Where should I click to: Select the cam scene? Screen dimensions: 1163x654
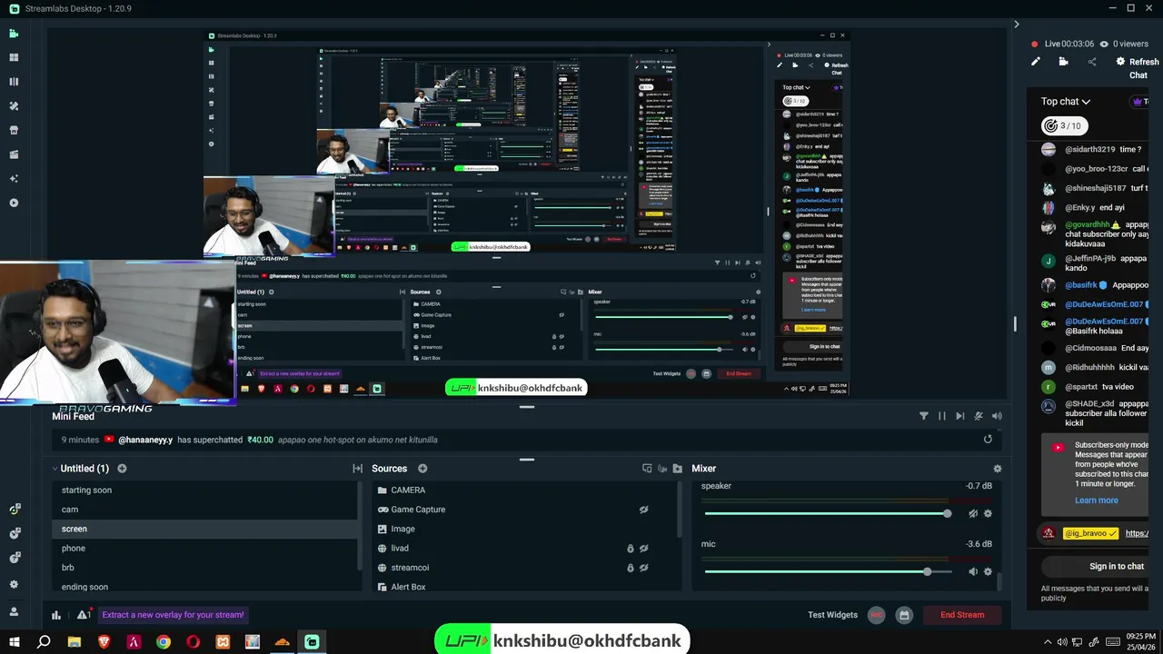tap(206, 510)
